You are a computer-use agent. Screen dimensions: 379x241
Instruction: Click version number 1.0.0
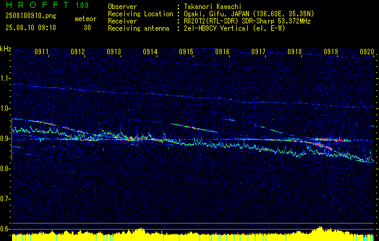tap(82, 5)
